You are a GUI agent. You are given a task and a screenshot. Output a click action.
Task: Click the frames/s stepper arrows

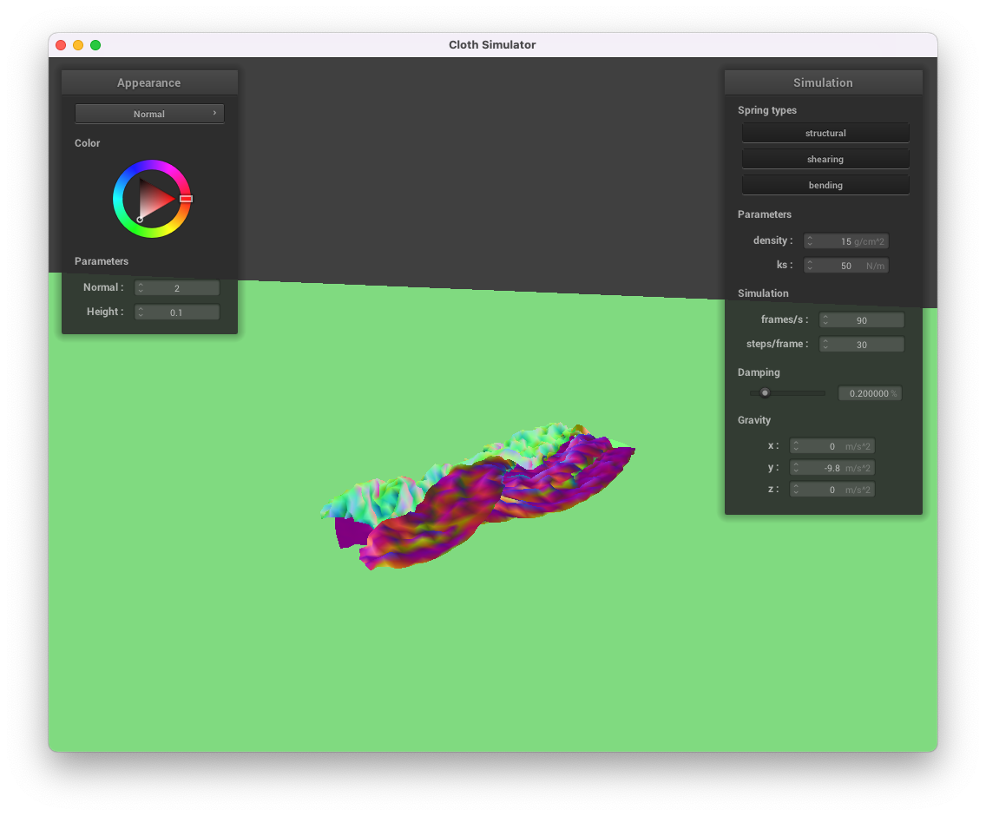(x=825, y=320)
